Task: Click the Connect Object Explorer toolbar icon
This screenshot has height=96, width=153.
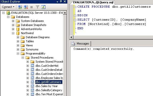Action: 20,7
